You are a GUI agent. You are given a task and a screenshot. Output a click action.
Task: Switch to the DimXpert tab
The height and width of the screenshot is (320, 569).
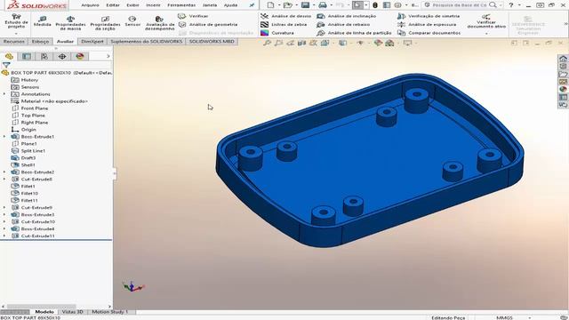[92, 42]
